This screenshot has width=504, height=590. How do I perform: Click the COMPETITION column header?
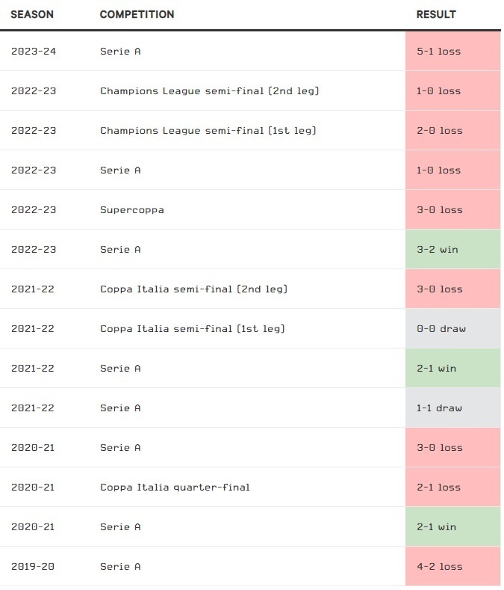click(137, 14)
